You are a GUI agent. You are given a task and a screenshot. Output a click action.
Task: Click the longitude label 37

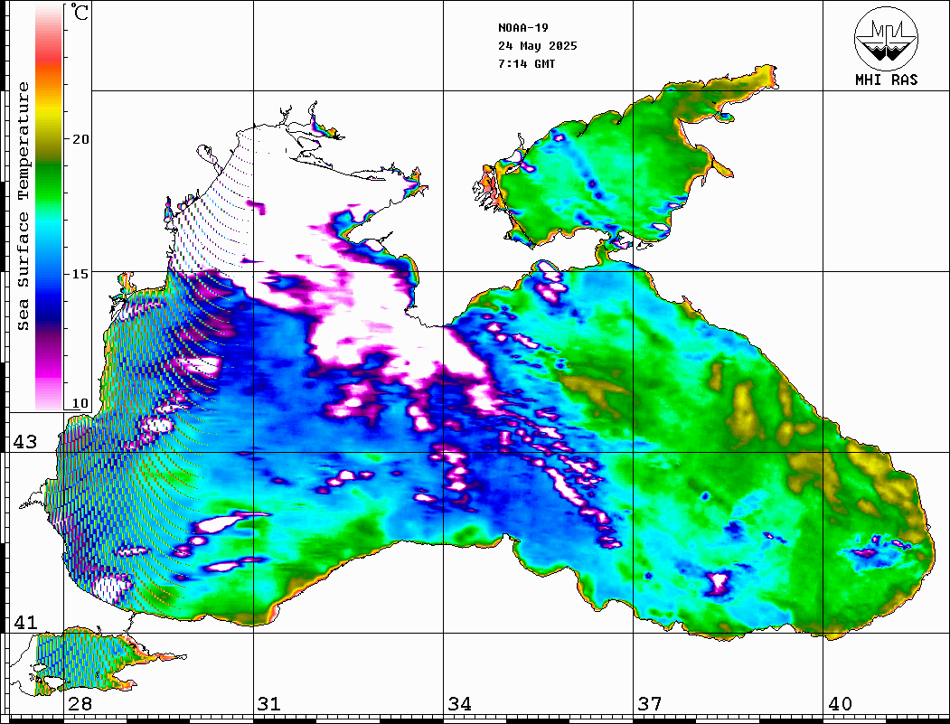[x=649, y=704]
